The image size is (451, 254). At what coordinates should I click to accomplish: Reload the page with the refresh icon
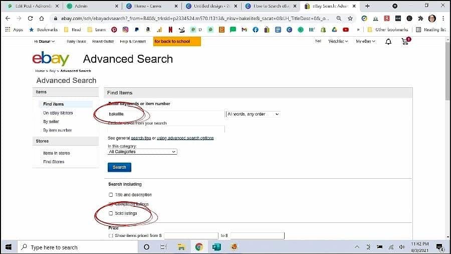point(31,18)
